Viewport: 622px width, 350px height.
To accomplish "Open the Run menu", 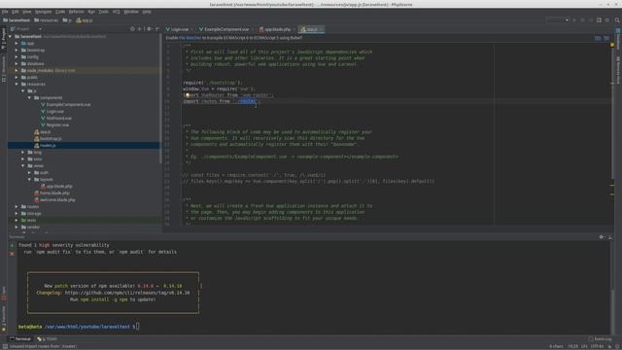I will (x=91, y=12).
